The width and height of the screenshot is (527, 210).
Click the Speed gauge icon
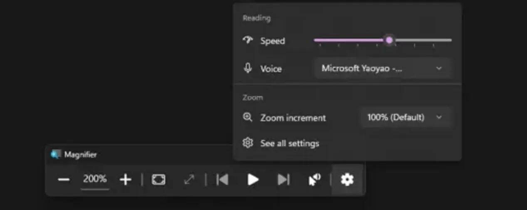pos(248,40)
